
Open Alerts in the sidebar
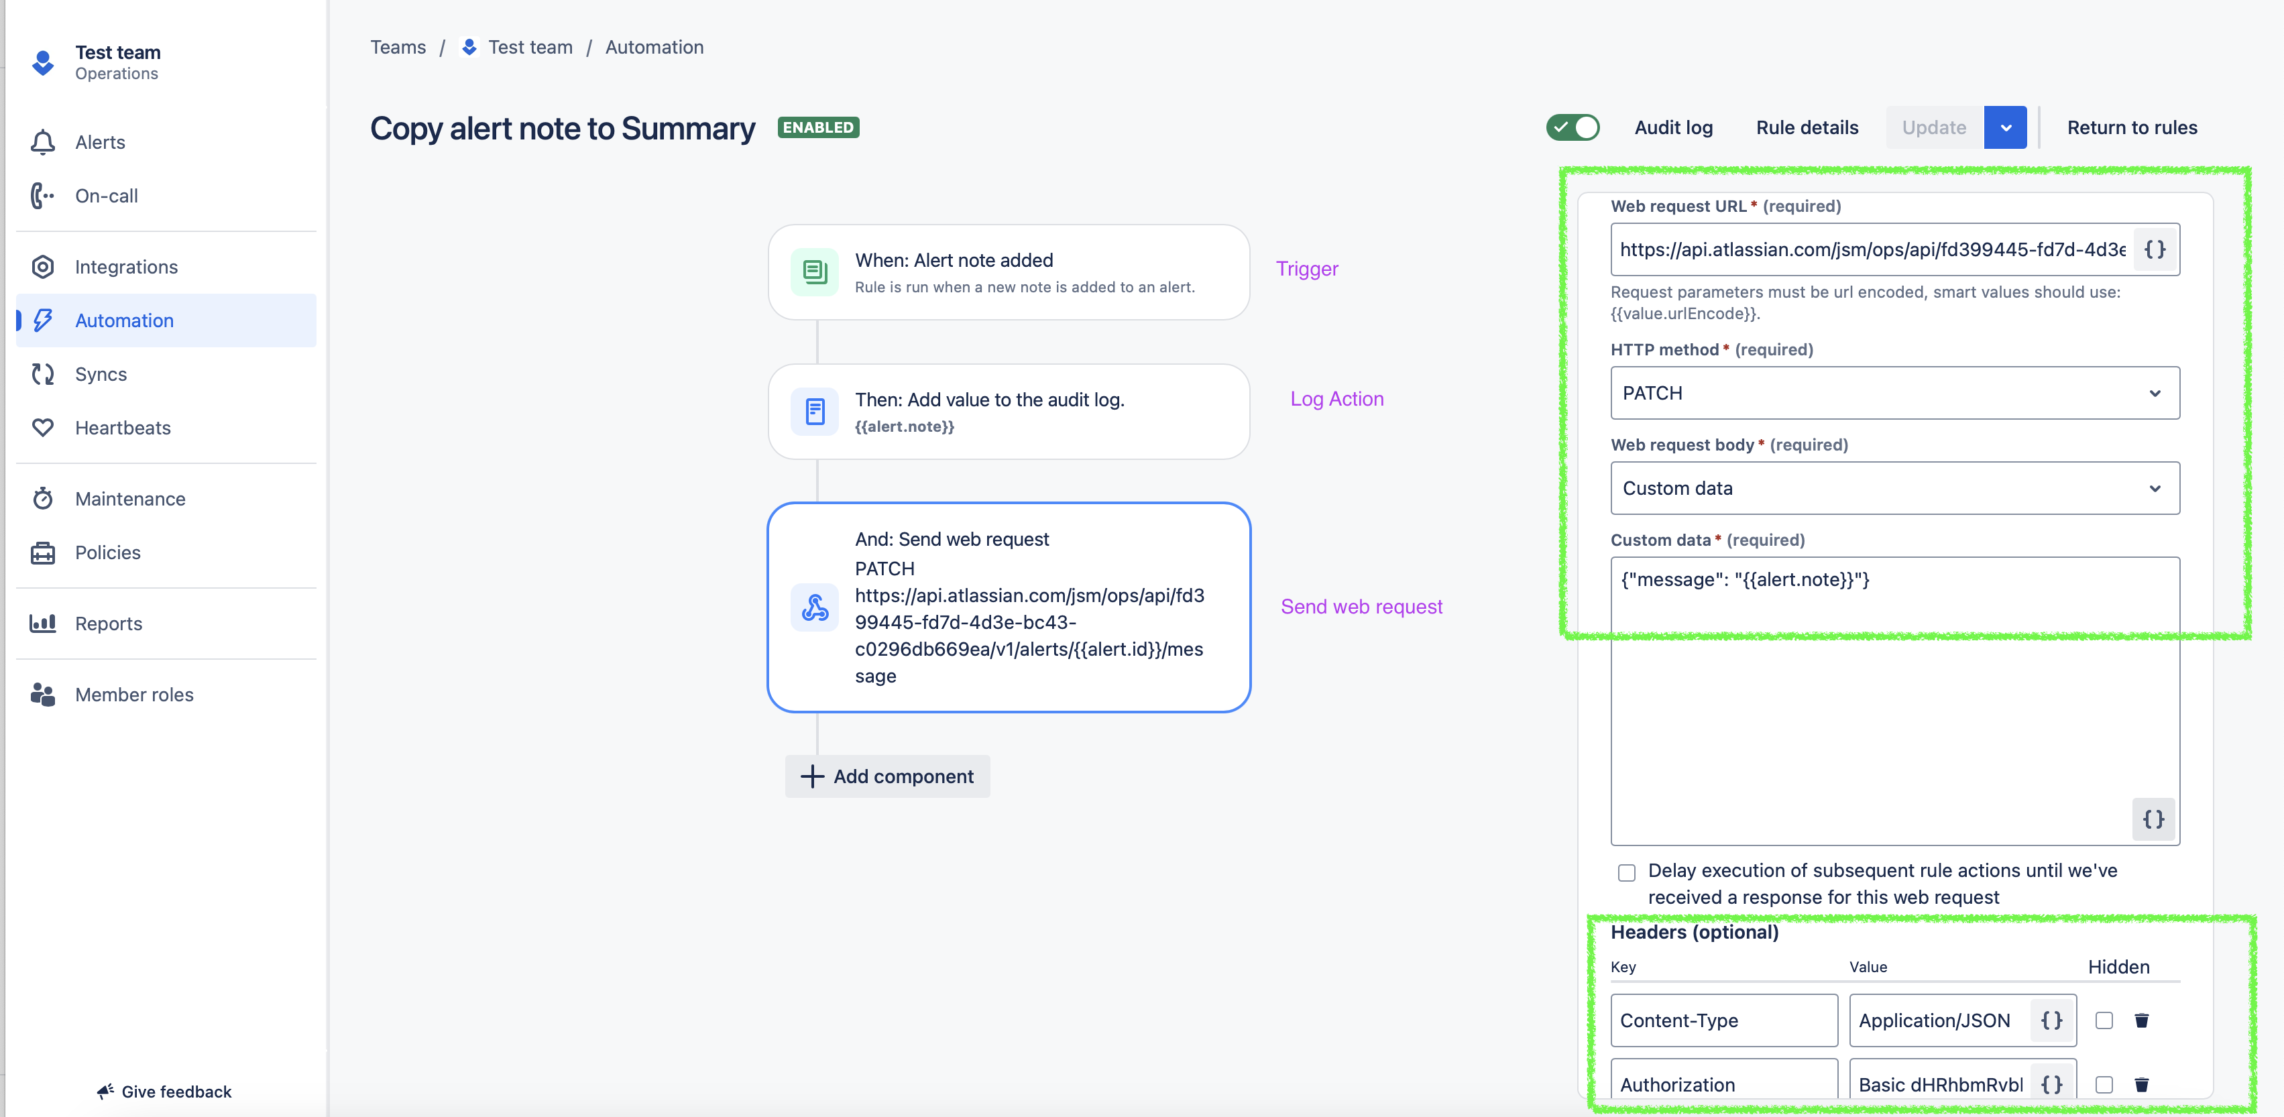166,142
